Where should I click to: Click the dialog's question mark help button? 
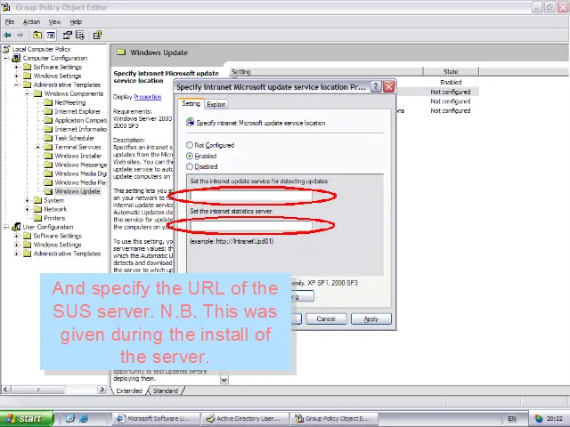coord(376,87)
